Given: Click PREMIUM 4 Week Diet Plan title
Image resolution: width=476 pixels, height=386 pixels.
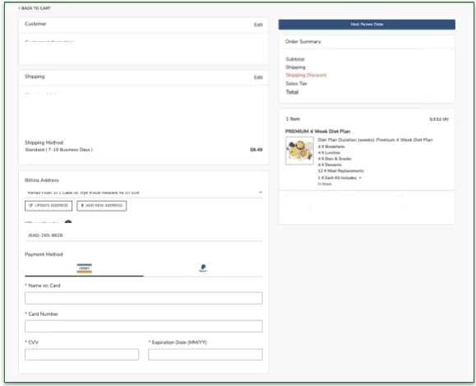Looking at the screenshot, I should click(317, 132).
